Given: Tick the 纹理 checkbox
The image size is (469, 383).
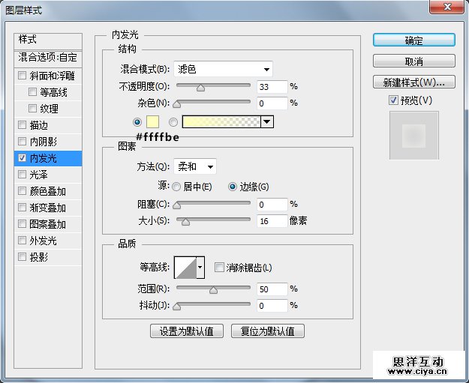Looking at the screenshot, I should click(x=32, y=108).
